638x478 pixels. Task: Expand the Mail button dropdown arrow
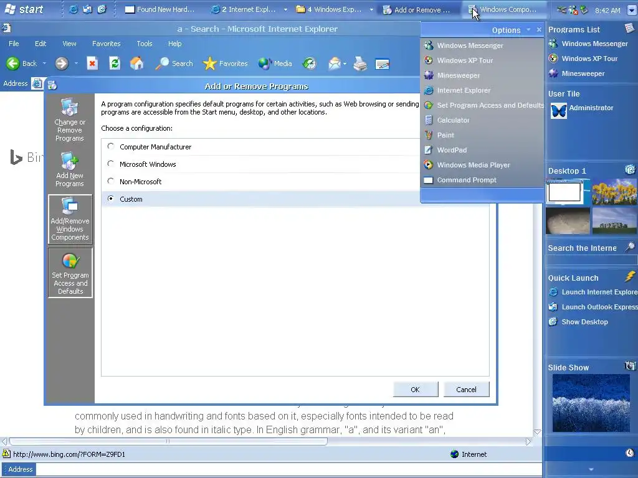(x=345, y=64)
